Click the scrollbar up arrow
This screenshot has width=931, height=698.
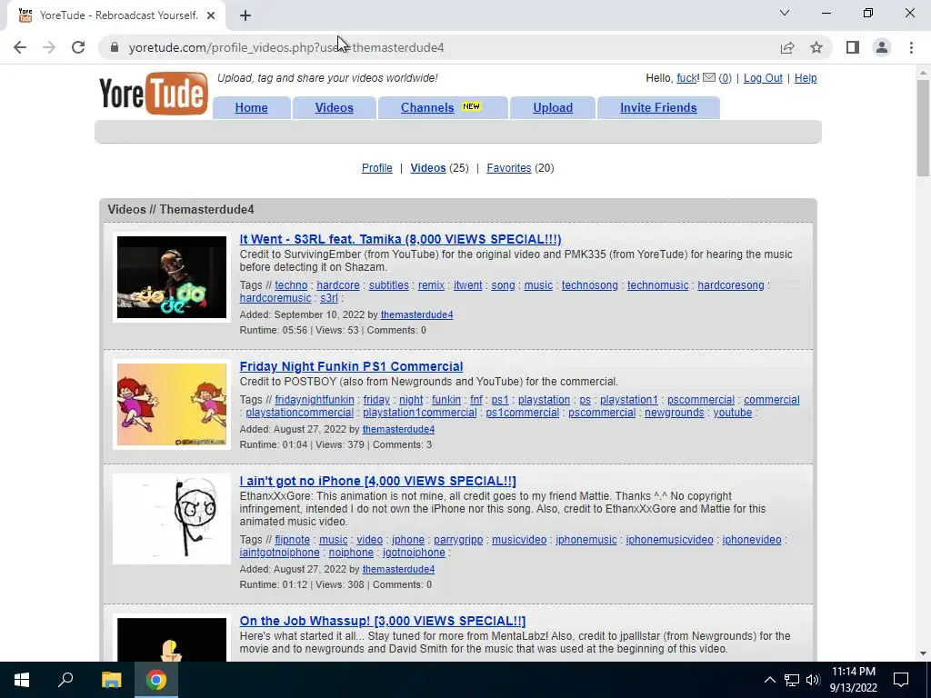click(x=923, y=73)
